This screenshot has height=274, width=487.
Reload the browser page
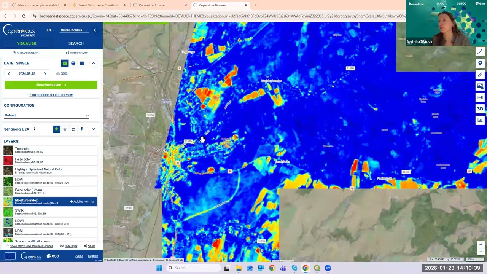[x=24, y=16]
